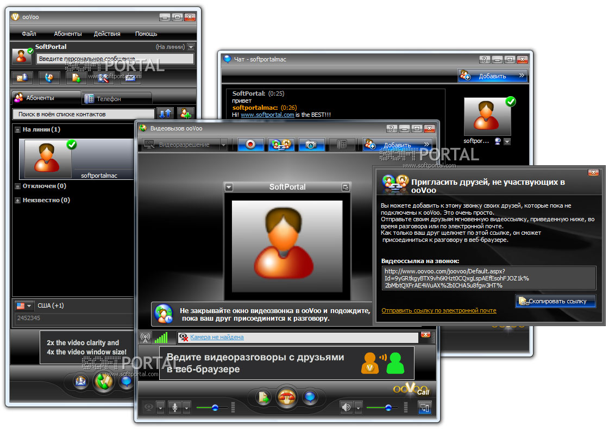Viewport: 609px width, 431px height.
Task: Click the green video call button in main window
Action: pos(103,381)
